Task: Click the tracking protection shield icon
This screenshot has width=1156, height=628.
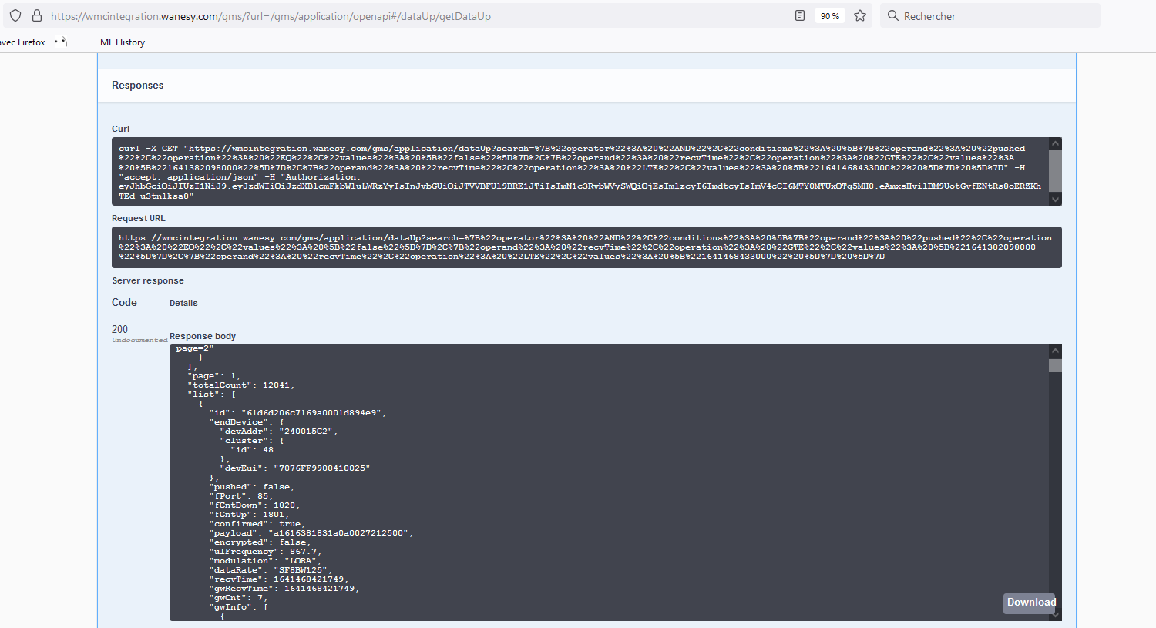Action: (x=15, y=15)
